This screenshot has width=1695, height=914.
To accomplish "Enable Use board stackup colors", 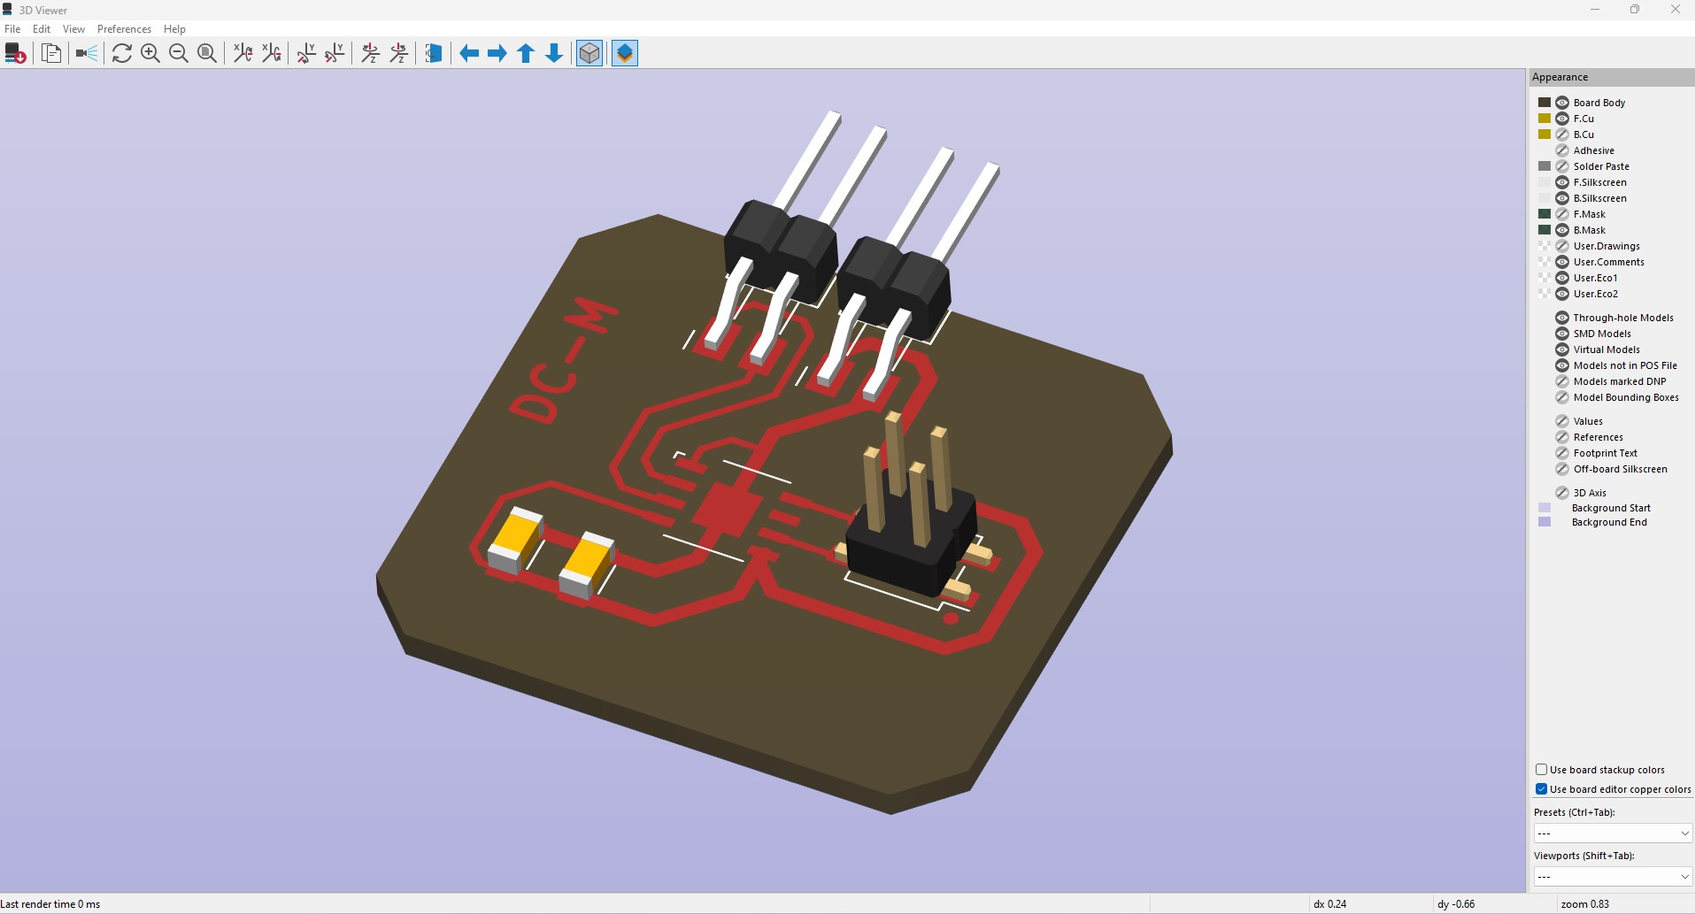I will (1541, 770).
